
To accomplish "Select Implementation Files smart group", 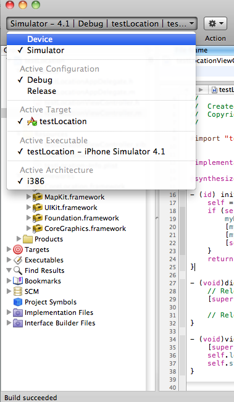I will pyautogui.click(x=59, y=312).
